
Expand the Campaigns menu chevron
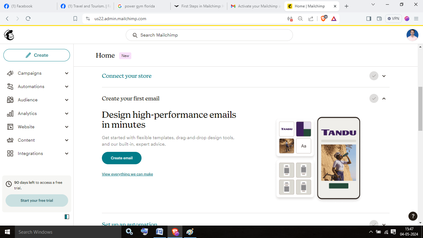click(x=67, y=73)
